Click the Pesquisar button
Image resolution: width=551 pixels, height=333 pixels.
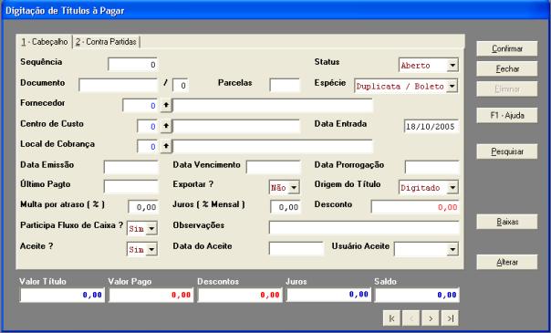point(507,151)
